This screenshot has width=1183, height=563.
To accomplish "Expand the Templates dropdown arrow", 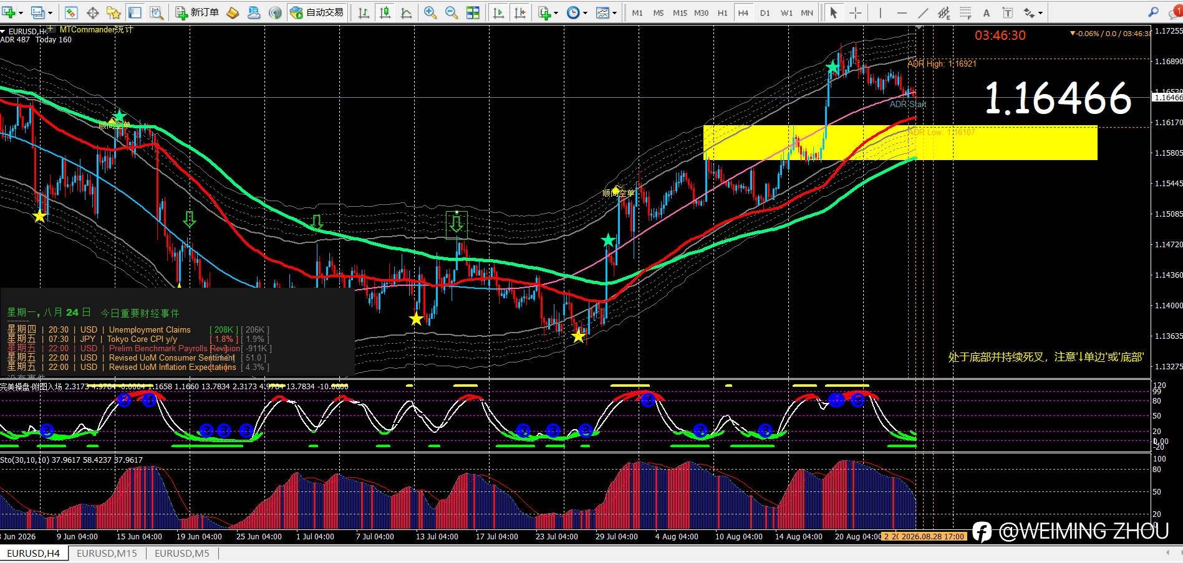I will point(614,13).
